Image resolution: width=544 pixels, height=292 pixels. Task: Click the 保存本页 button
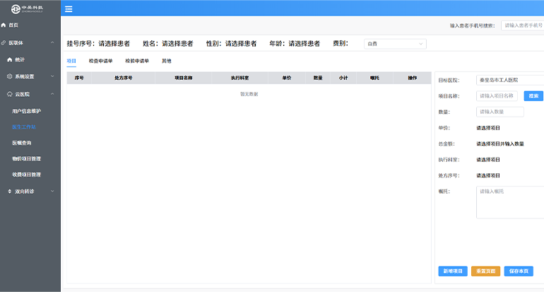point(519,271)
